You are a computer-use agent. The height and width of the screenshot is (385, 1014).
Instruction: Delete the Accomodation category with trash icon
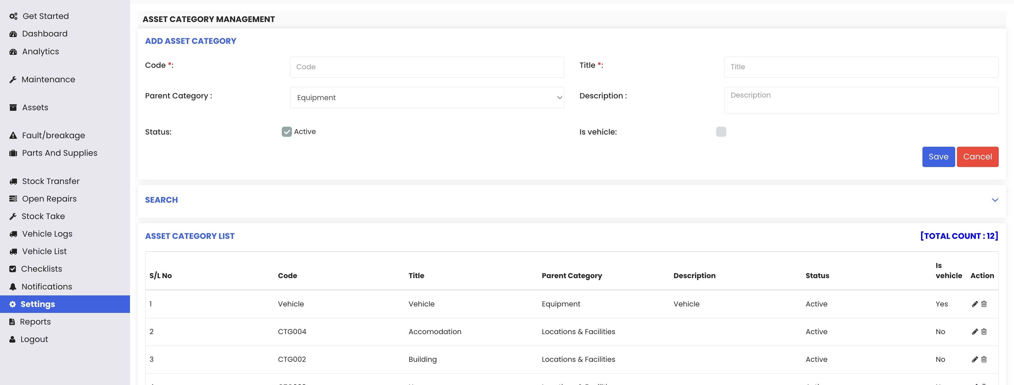click(984, 332)
